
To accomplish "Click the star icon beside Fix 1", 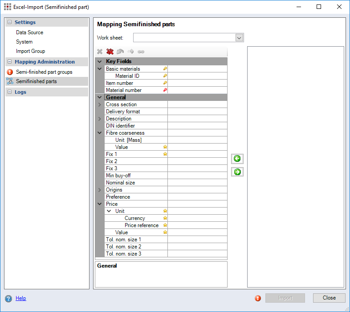I will tap(165, 154).
